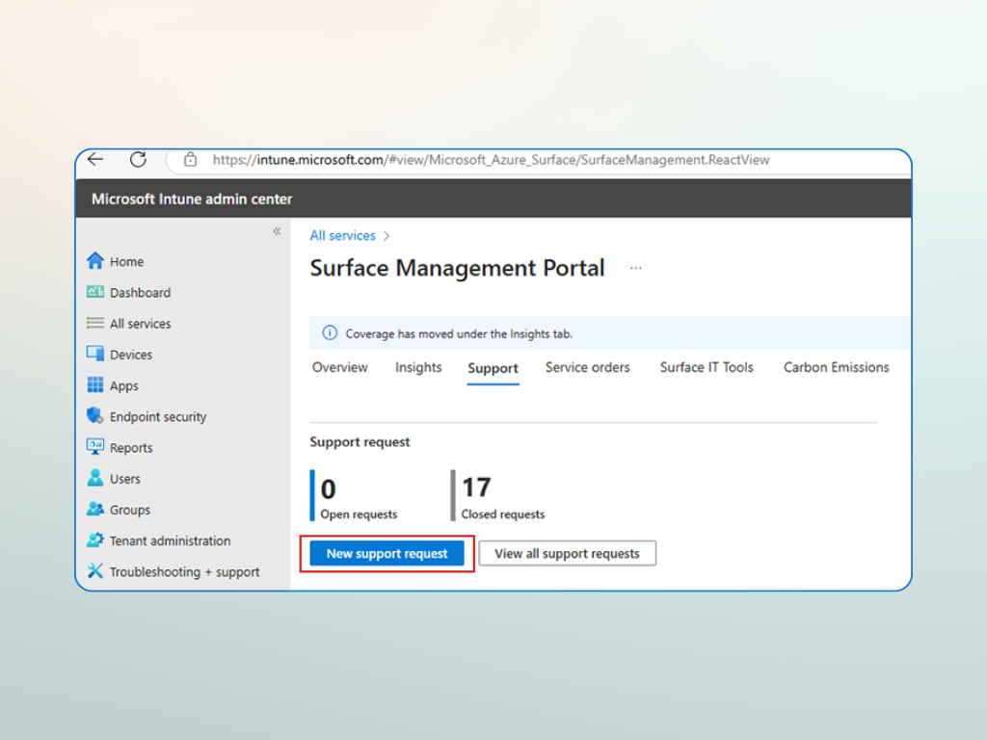This screenshot has width=987, height=740.
Task: Select the Support tab
Action: [x=493, y=369]
